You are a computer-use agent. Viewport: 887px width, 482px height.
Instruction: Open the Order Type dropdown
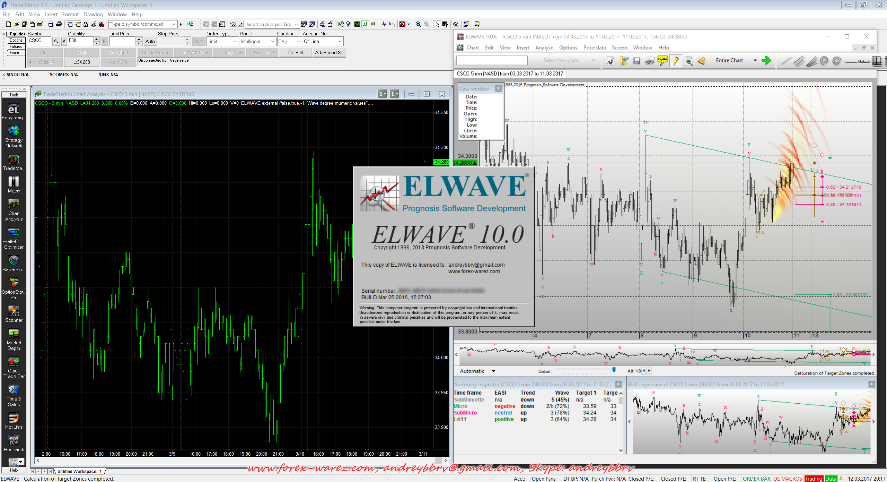click(235, 42)
